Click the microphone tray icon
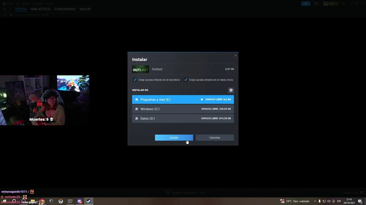The width and height of the screenshot is (366, 205). pos(320,201)
